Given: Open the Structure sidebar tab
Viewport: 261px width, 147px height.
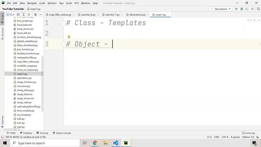Looking at the screenshot, I should coord(2,33).
